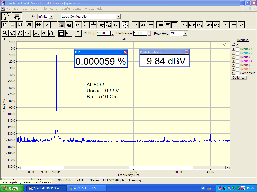
Task: Open the Utilities menu
Action: click(x=54, y=9)
